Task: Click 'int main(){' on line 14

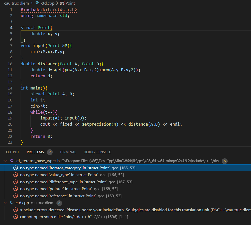Action: pos(34,88)
